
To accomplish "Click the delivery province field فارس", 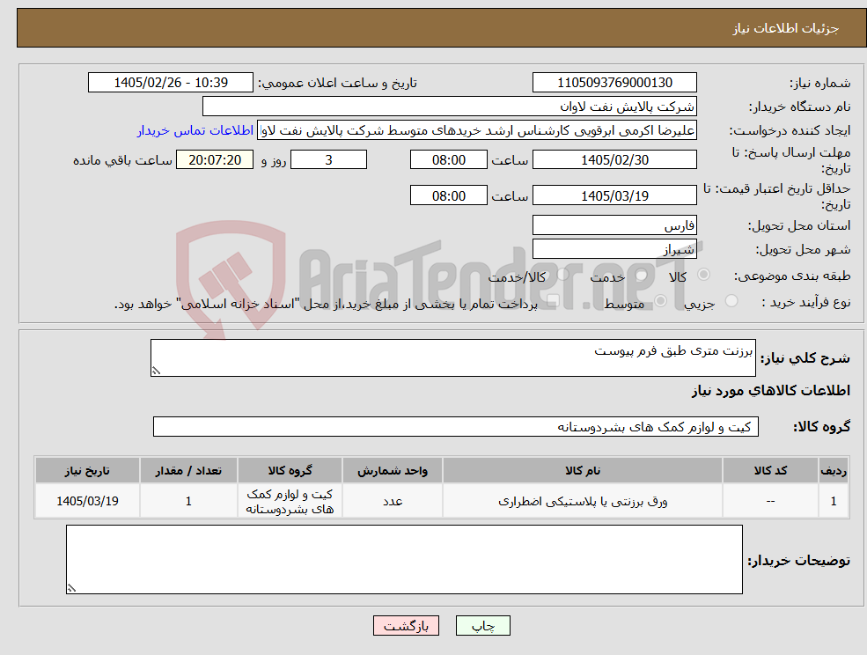I will tap(614, 225).
